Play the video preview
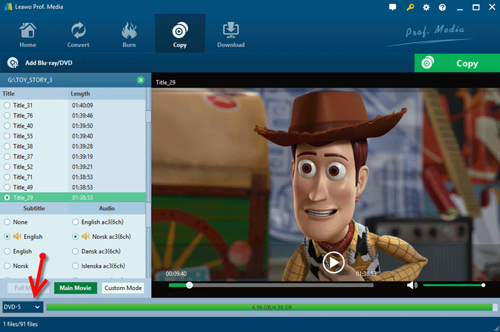This screenshot has height=332, width=500. [334, 263]
